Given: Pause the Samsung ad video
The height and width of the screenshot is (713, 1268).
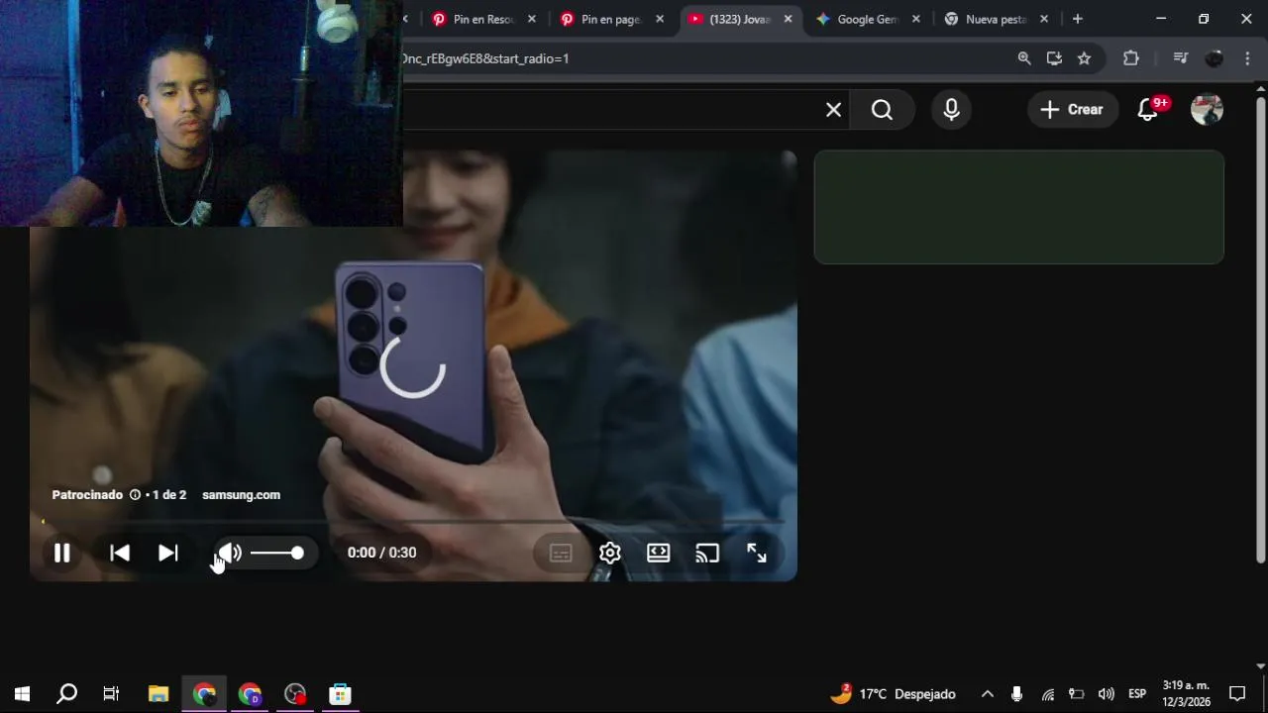Looking at the screenshot, I should point(61,553).
